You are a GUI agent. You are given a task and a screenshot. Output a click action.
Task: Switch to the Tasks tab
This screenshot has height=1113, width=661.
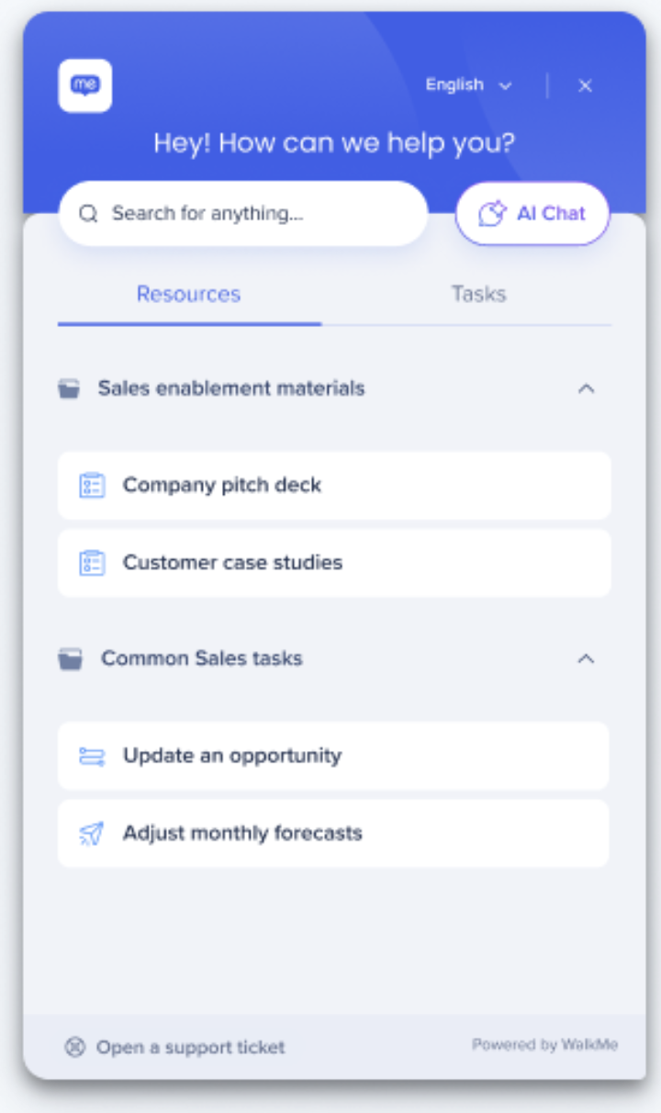(x=478, y=294)
